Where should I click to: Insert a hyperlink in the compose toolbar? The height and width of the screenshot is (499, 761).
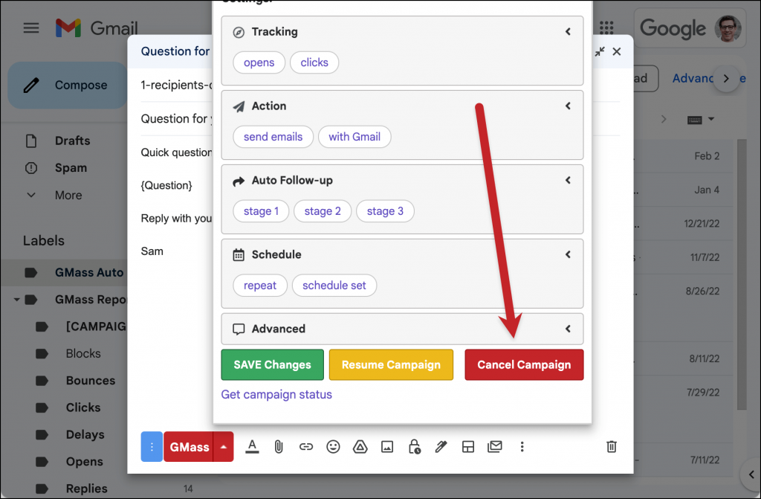[x=306, y=446]
